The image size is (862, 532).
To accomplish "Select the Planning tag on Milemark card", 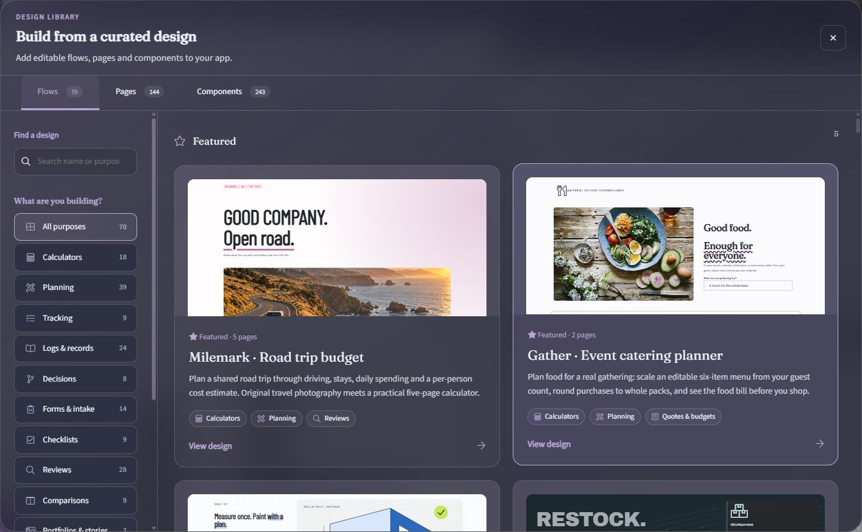I will point(276,419).
